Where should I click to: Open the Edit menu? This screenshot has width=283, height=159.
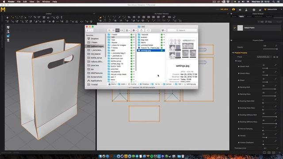(x=25, y=2)
